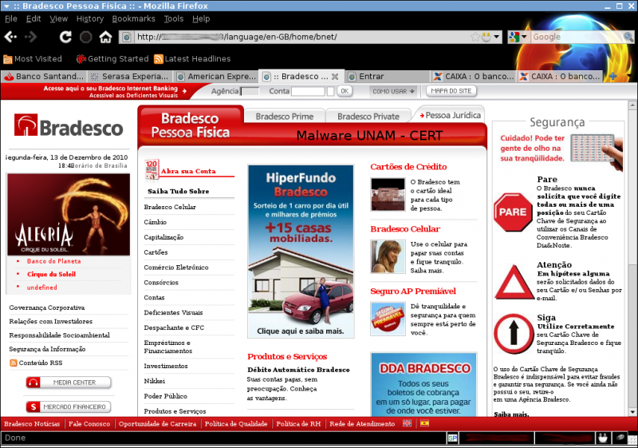Click the Abra sua Conta 120 icon

tap(152, 169)
